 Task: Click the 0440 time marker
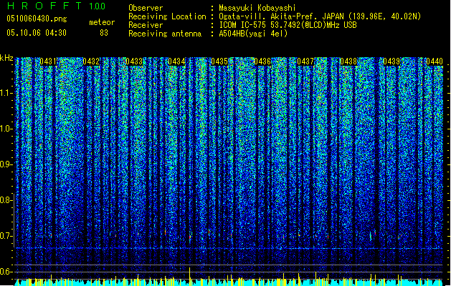435,61
